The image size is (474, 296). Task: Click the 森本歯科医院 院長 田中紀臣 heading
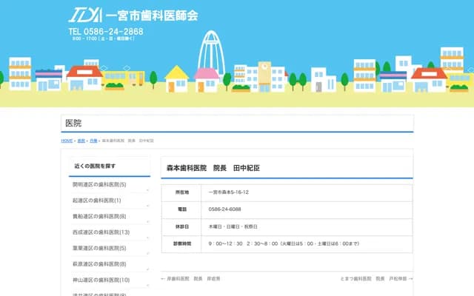(x=213, y=168)
